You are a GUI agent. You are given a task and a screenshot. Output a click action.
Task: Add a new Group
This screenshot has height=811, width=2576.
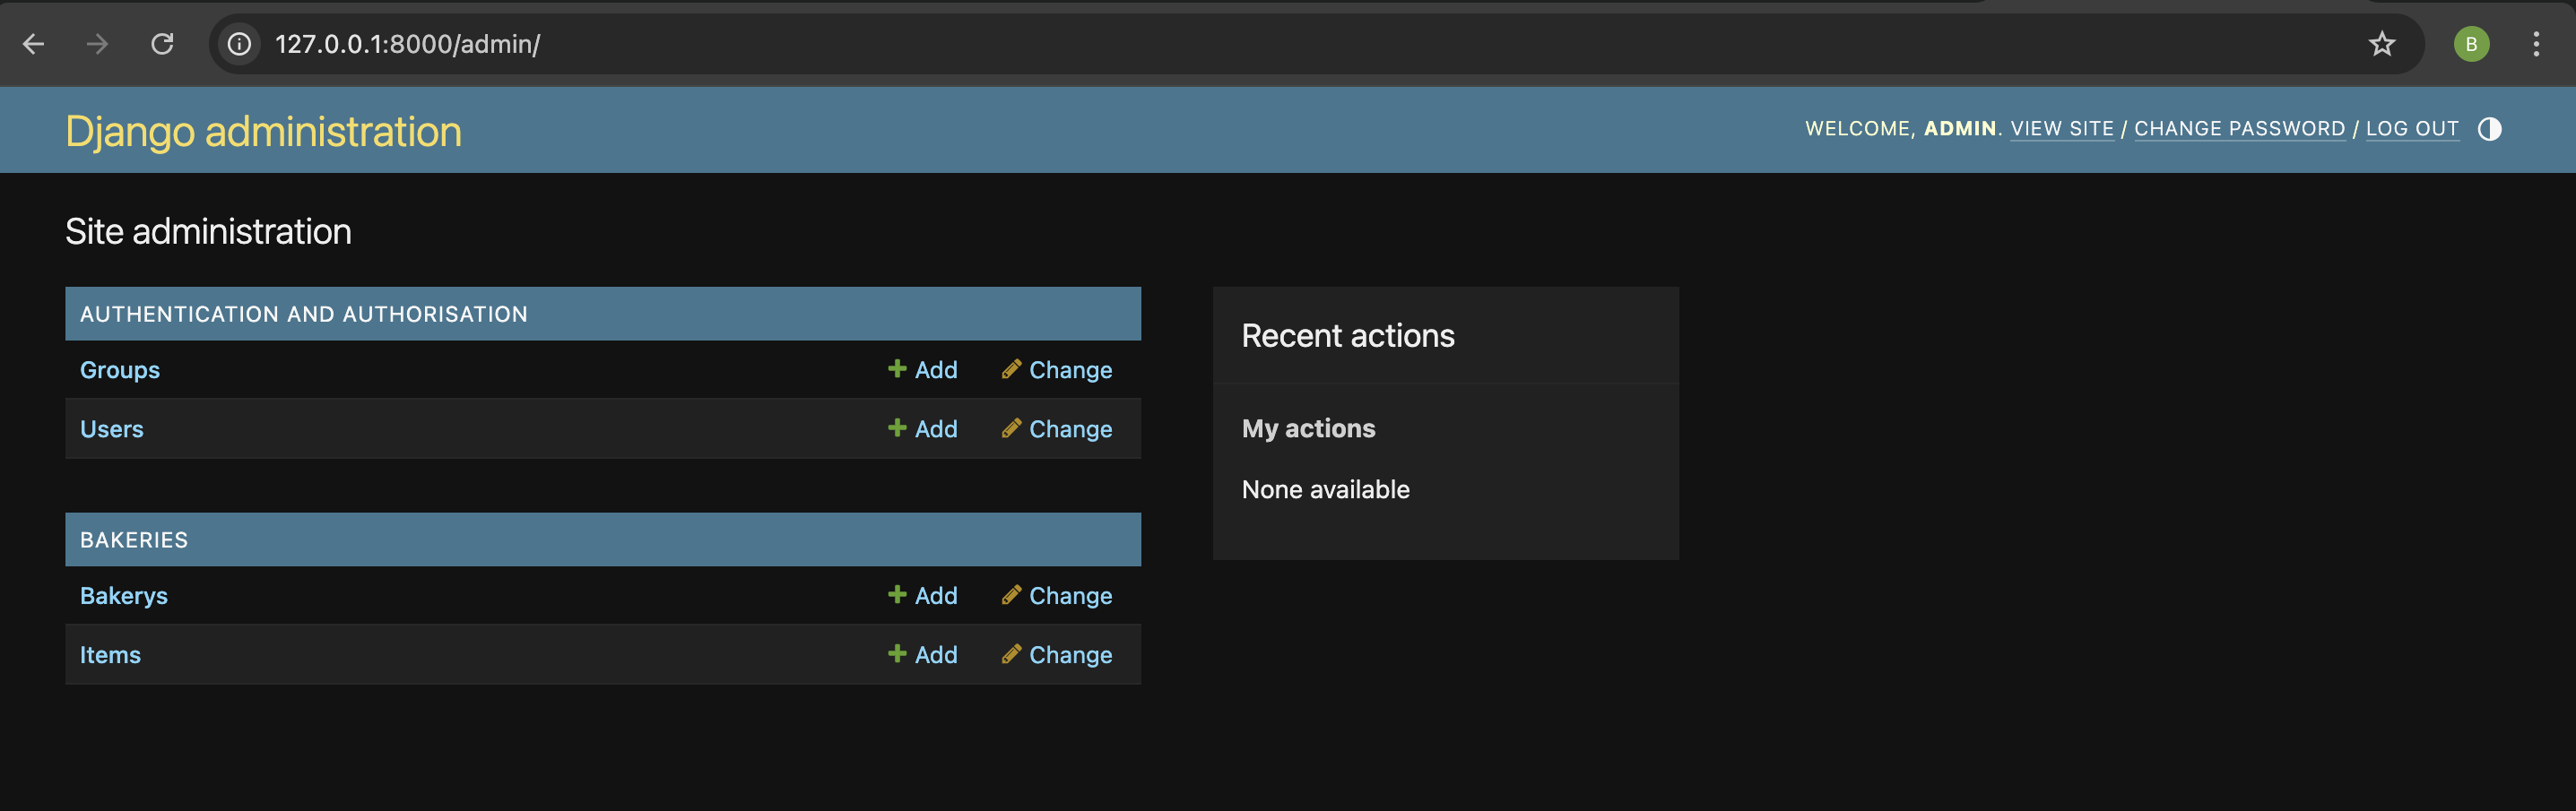point(923,370)
